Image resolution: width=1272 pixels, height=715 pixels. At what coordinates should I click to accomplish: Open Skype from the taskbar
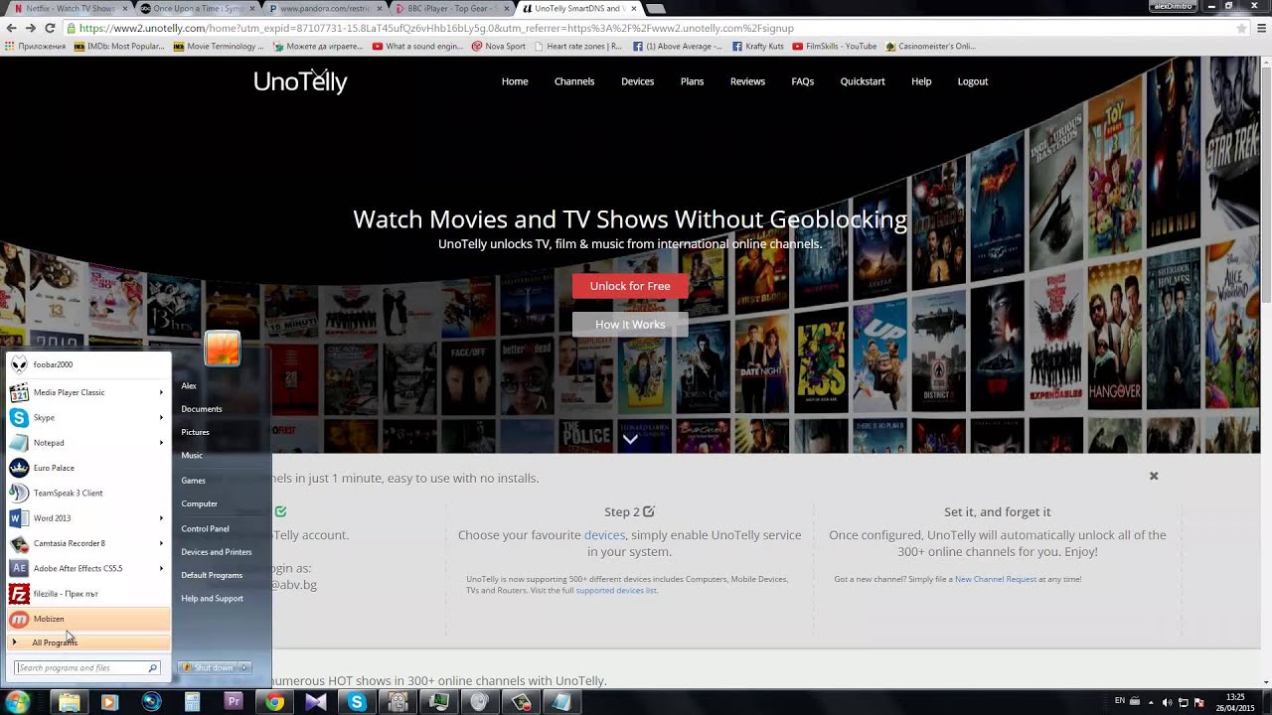(x=357, y=702)
